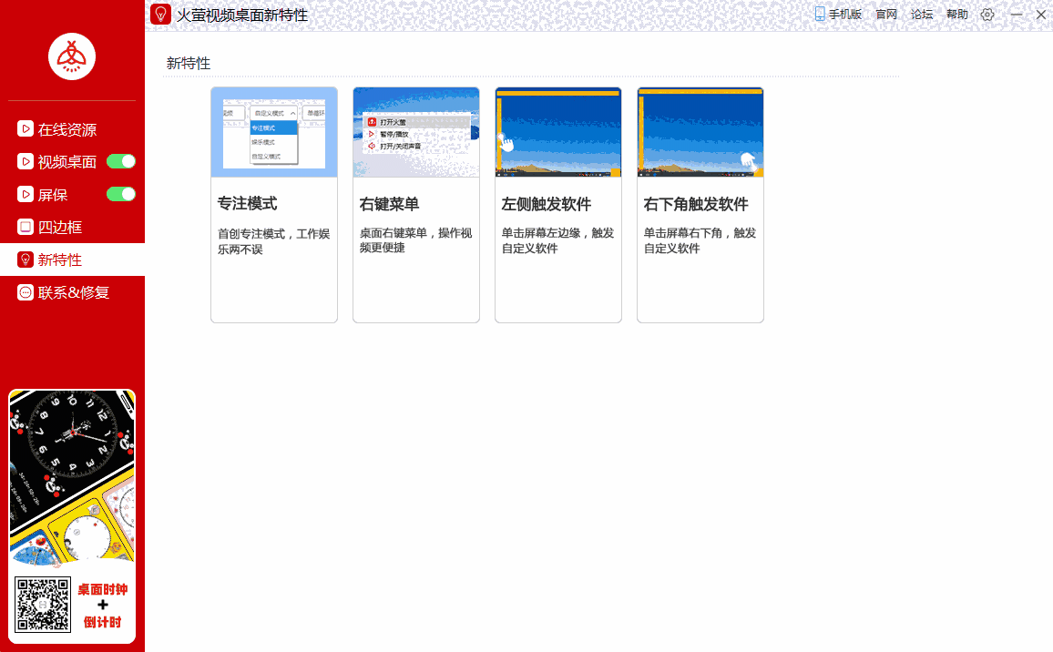
Task: Switch to the 官网 menu item
Action: click(884, 14)
